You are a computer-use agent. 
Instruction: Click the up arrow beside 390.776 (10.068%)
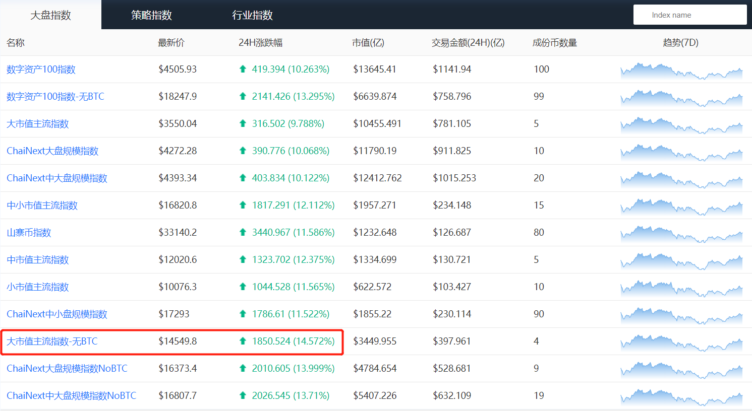243,151
